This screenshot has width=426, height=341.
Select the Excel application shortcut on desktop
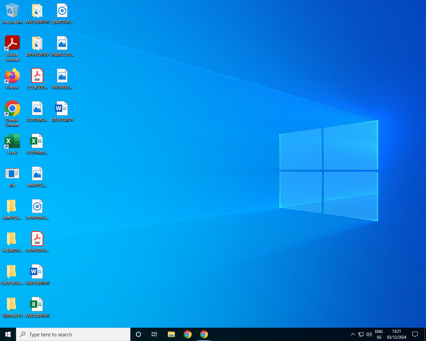coord(12,144)
